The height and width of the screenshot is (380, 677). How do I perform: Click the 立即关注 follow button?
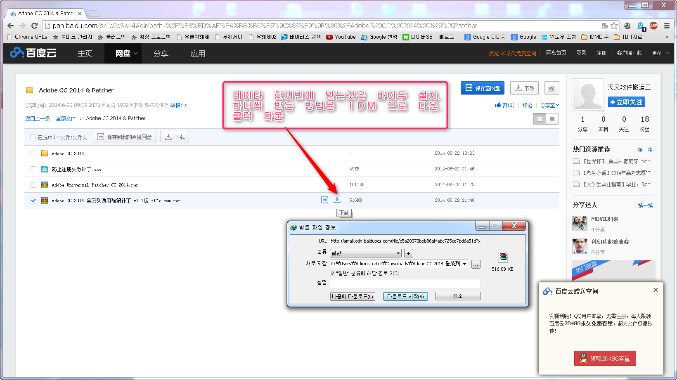pos(626,102)
